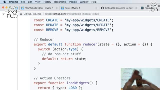Click 'action.type' in switch statement
The image size is (160, 90).
(x=65, y=49)
